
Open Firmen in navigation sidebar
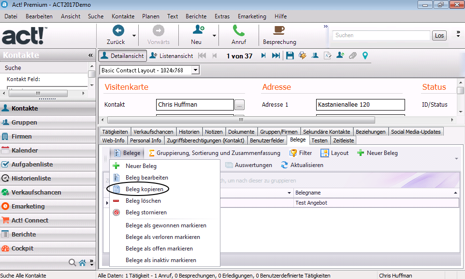48,136
